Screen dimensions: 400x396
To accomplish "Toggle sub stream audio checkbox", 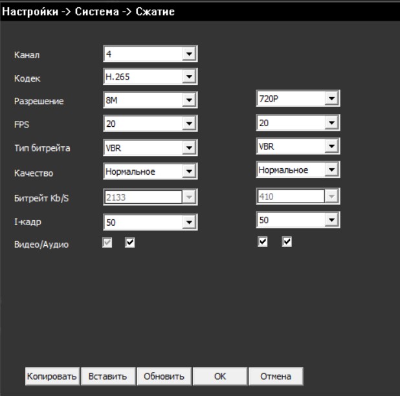I will [x=287, y=242].
